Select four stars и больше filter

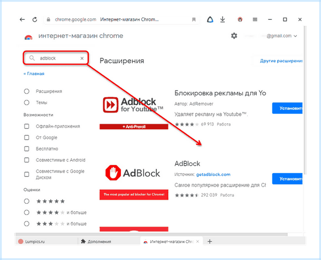click(x=27, y=212)
